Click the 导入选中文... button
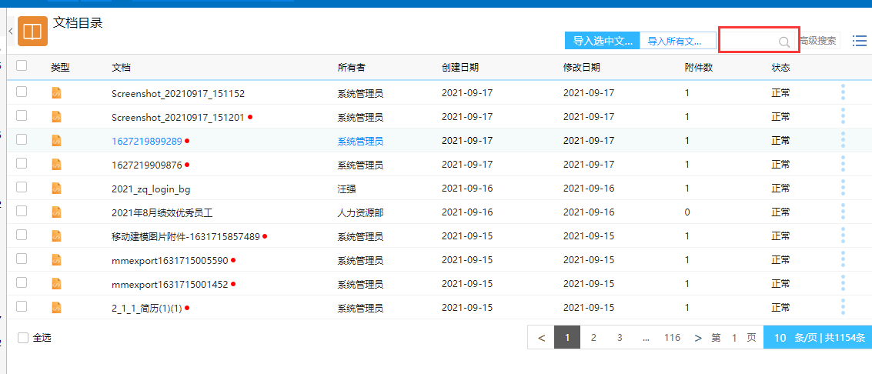Viewport: 872px width, 374px height. 602,41
